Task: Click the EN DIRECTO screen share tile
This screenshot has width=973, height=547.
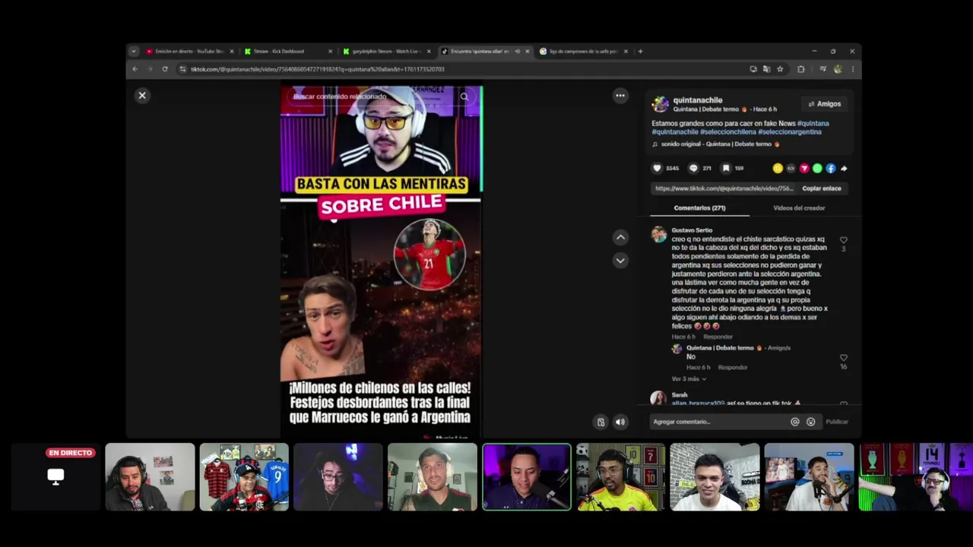Action: pyautogui.click(x=55, y=477)
